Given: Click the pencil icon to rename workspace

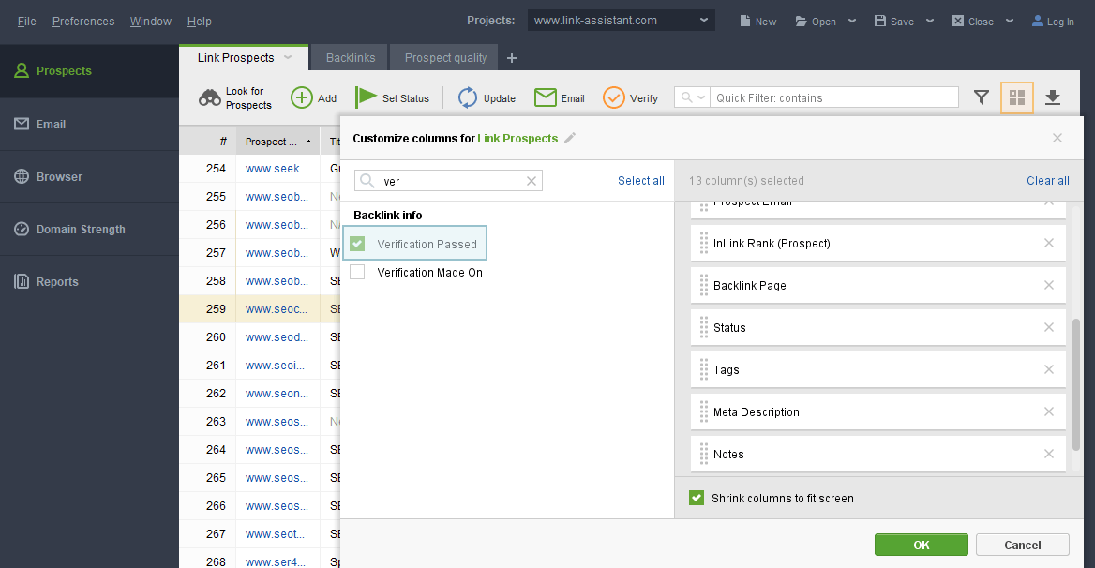Looking at the screenshot, I should pos(570,138).
